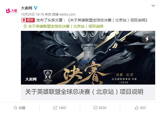Viewport: 160px width, 113px height.
Task: Click the comment bubble icon
Action: click(95, 108)
